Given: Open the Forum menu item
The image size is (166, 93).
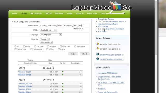Looking at the screenshot, I should [70, 14].
